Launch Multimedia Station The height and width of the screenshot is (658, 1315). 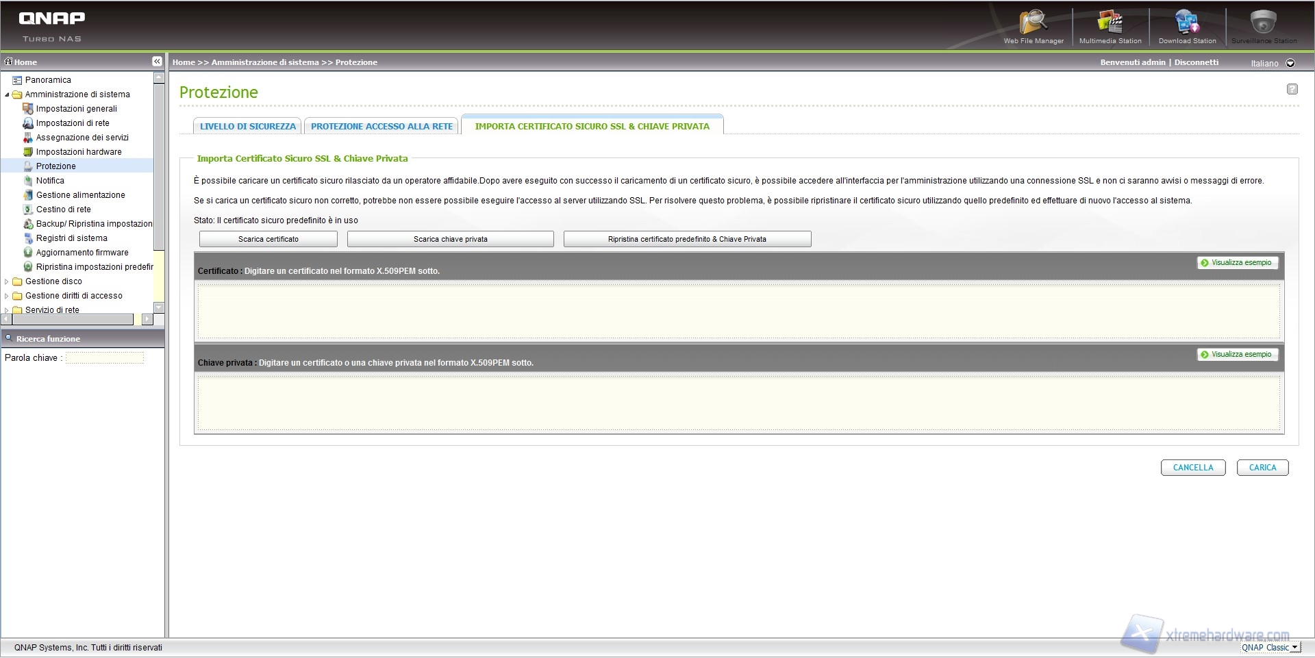click(1110, 25)
